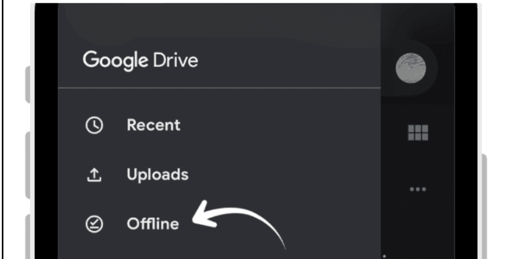Tap the blank space right of the Recent label
Screen dimensions: 509x259
tap(279, 126)
